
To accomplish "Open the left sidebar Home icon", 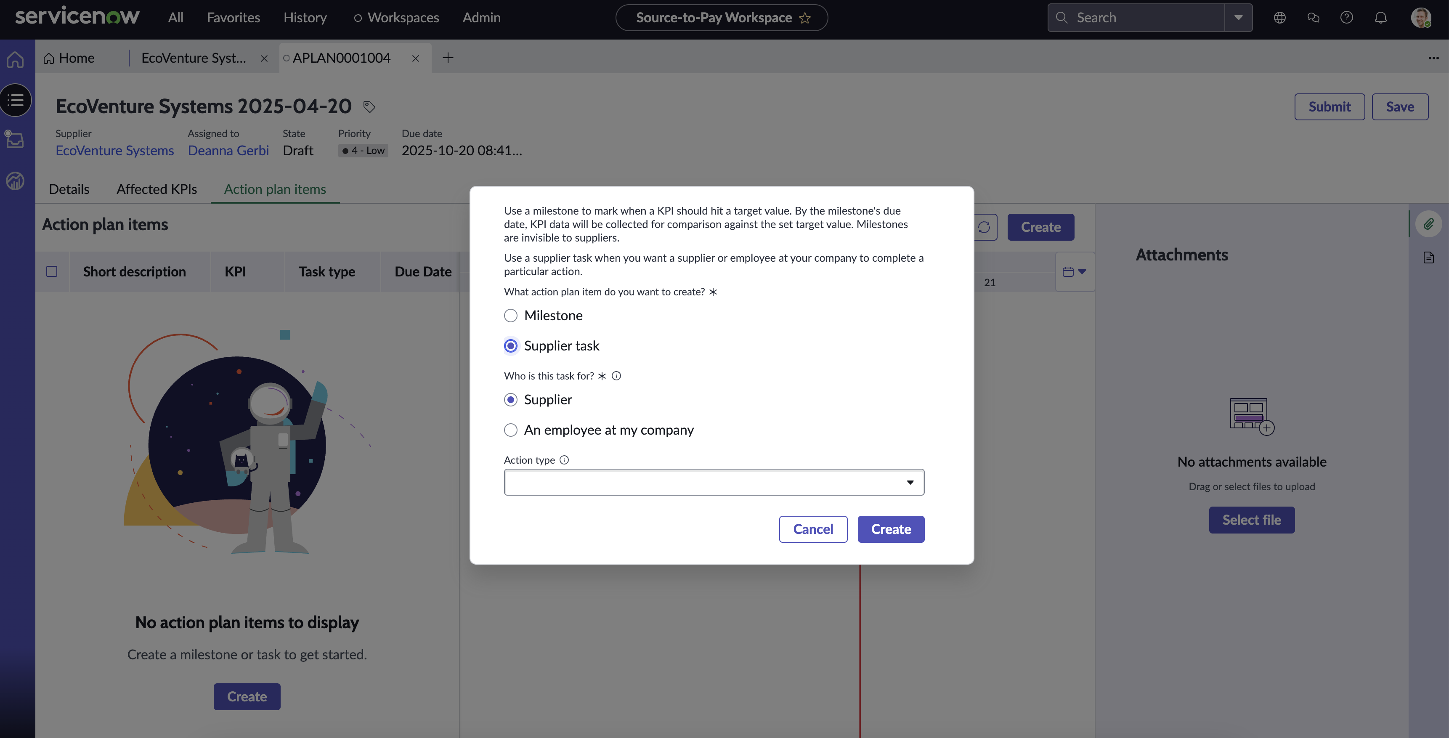I will pos(15,60).
